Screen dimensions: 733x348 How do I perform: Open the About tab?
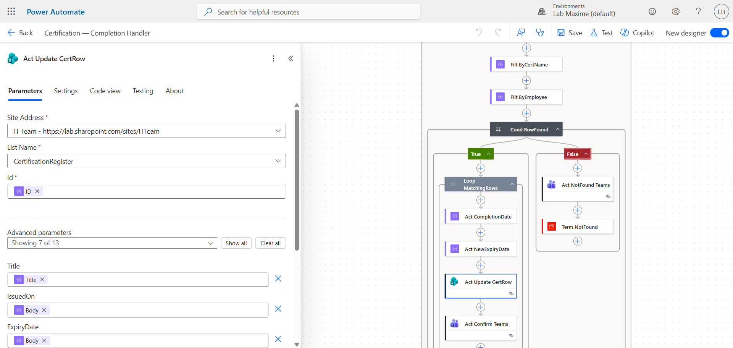pyautogui.click(x=175, y=91)
